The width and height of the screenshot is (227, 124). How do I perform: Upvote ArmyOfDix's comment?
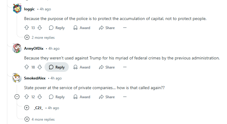click(x=27, y=67)
